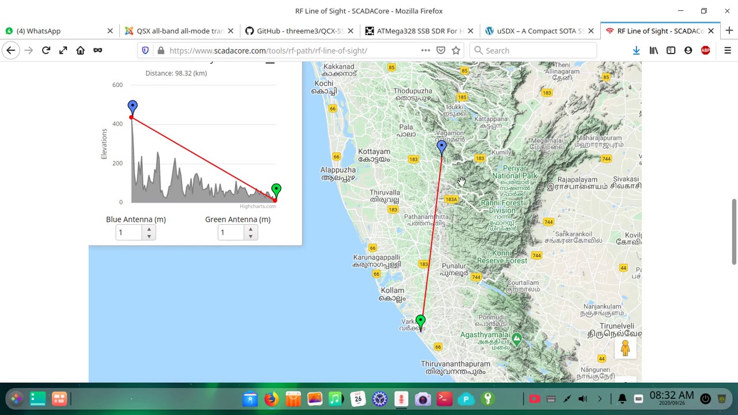Click the Distance 98.32 km label
Screen dimensions: 738x415
click(176, 73)
